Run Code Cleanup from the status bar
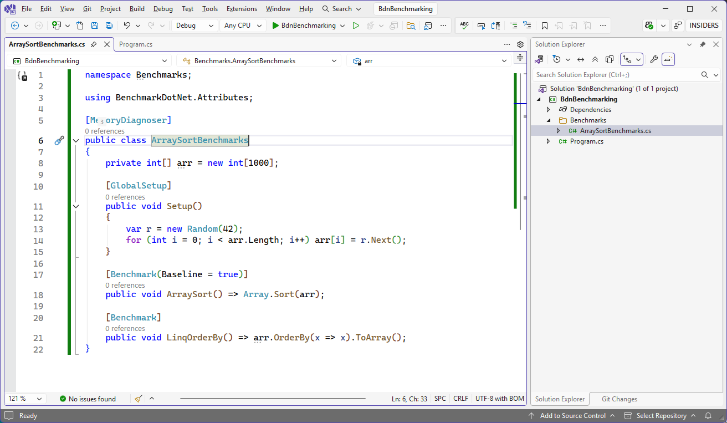The width and height of the screenshot is (727, 423). coord(138,399)
